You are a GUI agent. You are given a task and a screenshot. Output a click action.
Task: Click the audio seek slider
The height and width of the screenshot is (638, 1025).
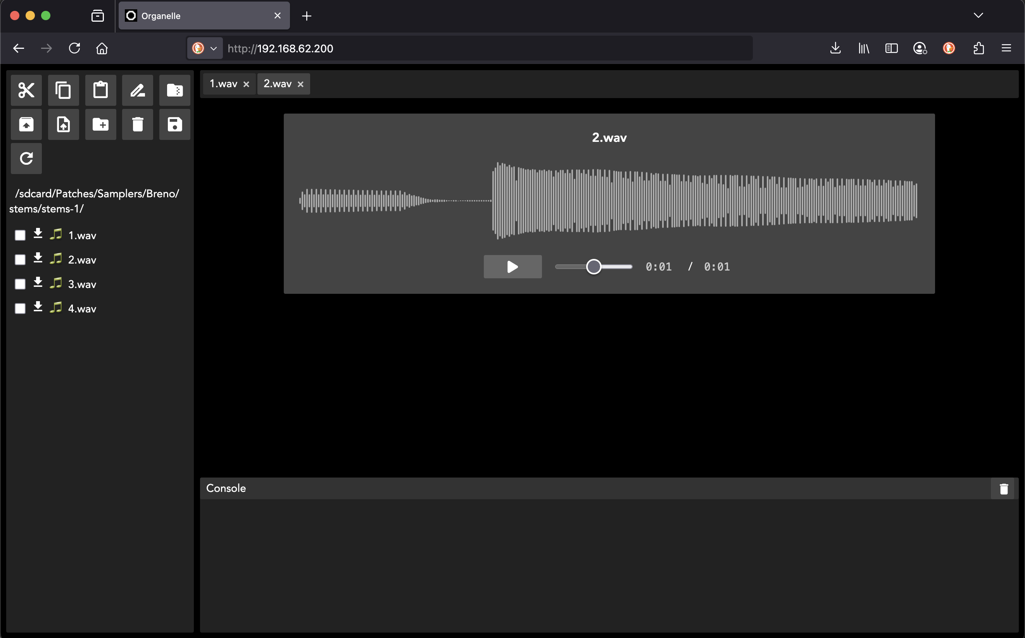click(593, 267)
